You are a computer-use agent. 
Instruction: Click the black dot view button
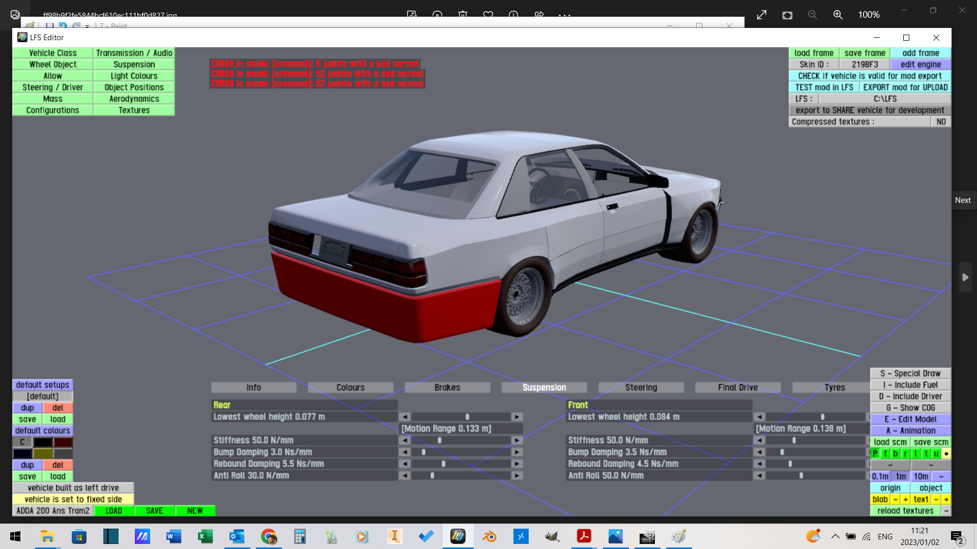(946, 453)
